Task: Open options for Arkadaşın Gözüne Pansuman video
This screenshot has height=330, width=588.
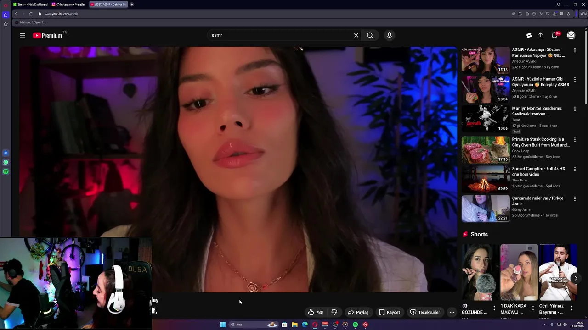Action: click(x=575, y=50)
